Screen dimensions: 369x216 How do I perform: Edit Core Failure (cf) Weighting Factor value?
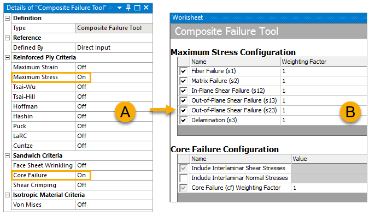pyautogui.click(x=329, y=188)
